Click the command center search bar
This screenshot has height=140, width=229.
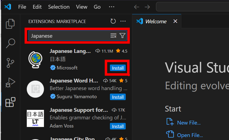[x=192, y=7]
